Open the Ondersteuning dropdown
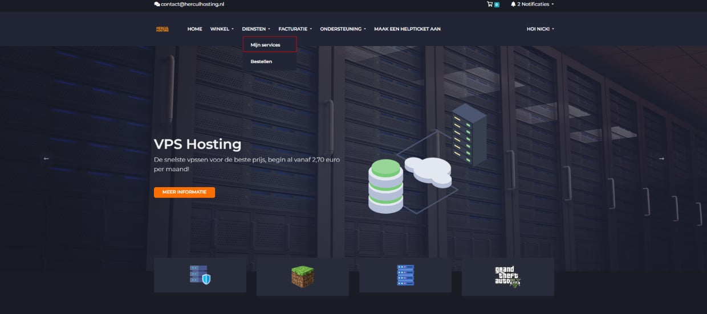The height and width of the screenshot is (314, 707). (343, 29)
